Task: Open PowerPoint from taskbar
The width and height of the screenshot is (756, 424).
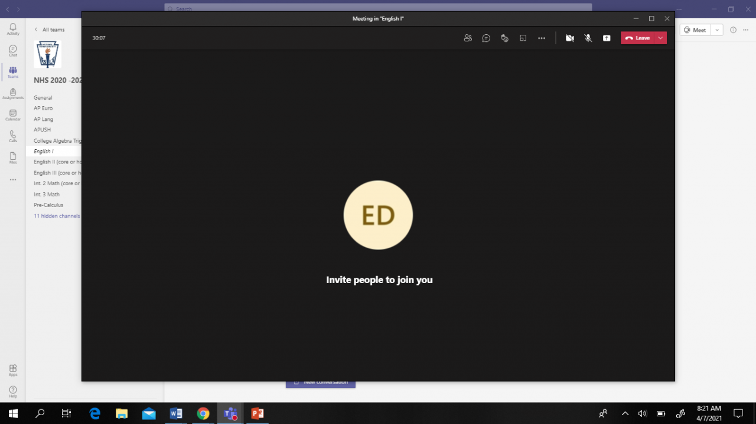Action: tap(258, 413)
